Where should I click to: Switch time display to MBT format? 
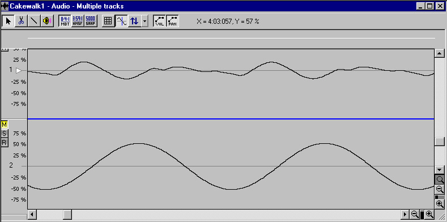[65, 21]
